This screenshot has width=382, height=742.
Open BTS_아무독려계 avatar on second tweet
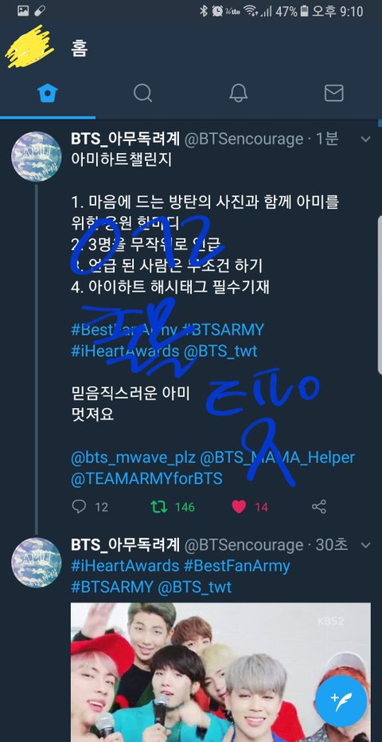coord(37,563)
